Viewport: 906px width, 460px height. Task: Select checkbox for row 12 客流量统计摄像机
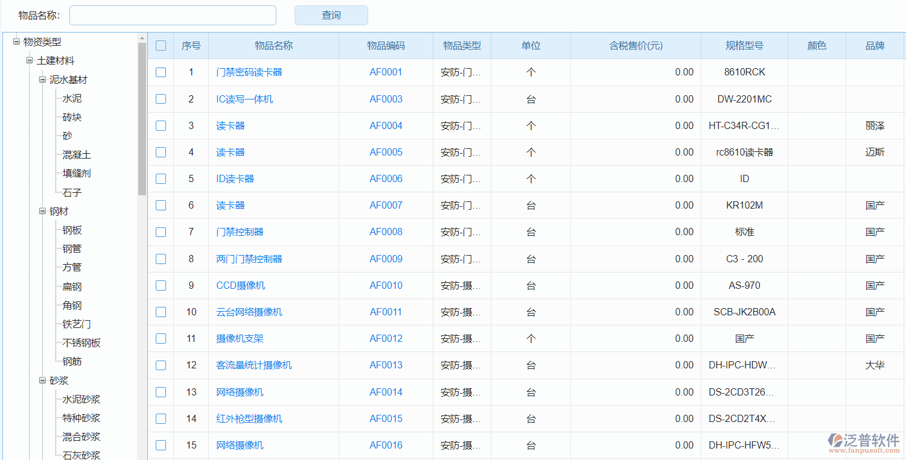coord(161,365)
